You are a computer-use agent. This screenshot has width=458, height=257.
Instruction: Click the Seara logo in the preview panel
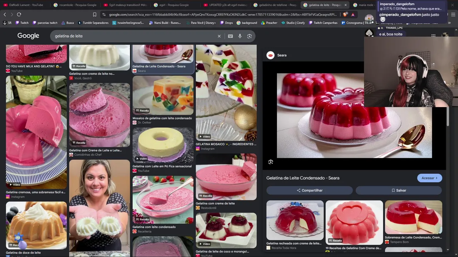pos(271,55)
